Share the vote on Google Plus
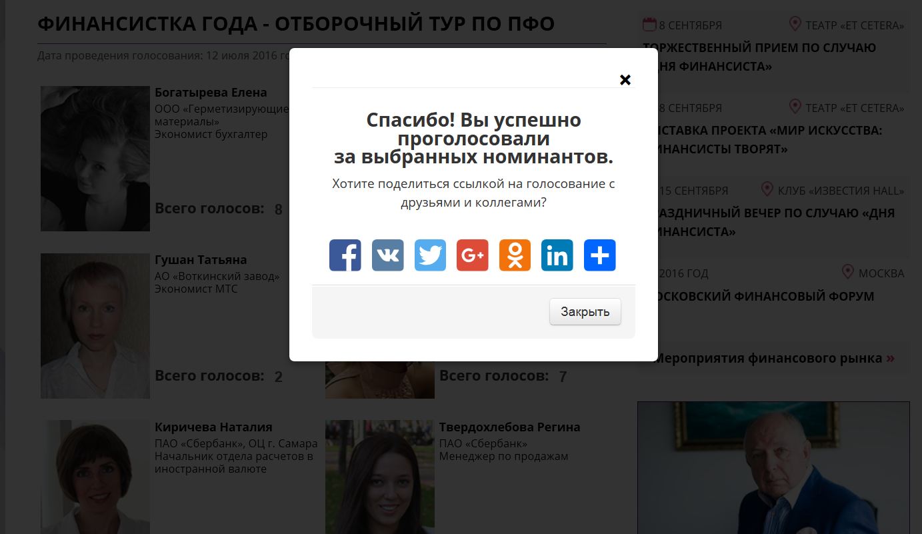 point(473,255)
